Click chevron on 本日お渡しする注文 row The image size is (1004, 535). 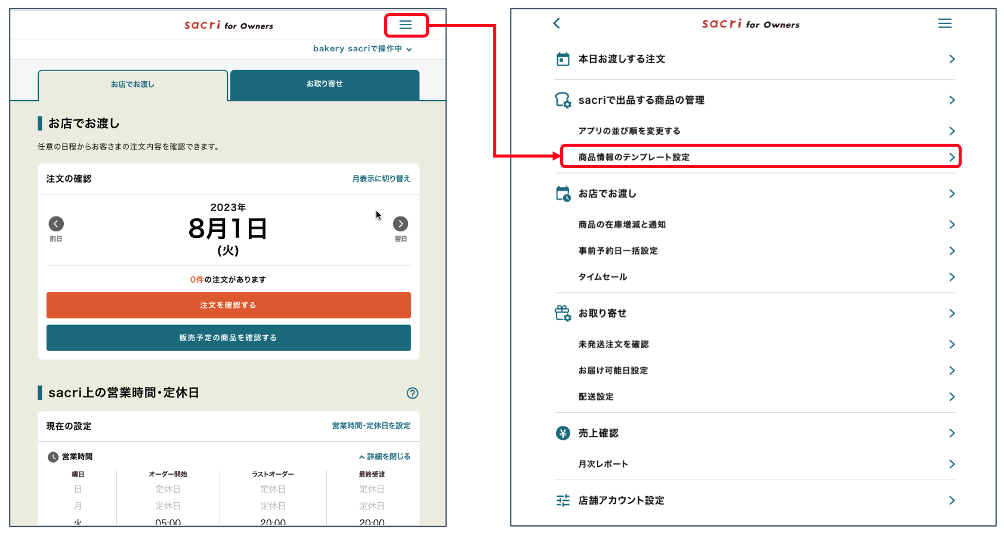(952, 59)
